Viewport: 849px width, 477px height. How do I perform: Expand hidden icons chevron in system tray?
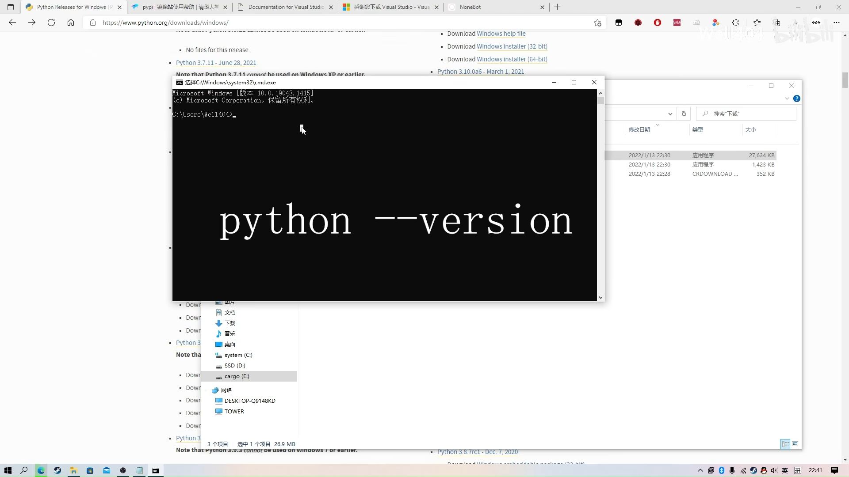click(701, 470)
